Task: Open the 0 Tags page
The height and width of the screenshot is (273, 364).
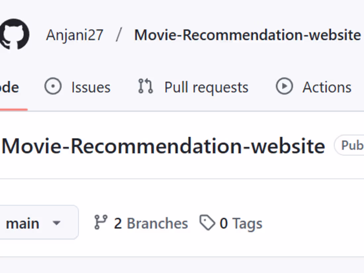Action: click(241, 223)
